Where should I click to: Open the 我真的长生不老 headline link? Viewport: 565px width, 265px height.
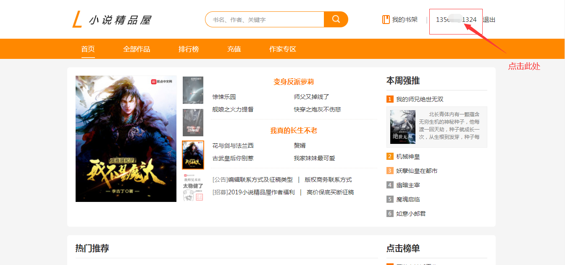click(x=294, y=130)
